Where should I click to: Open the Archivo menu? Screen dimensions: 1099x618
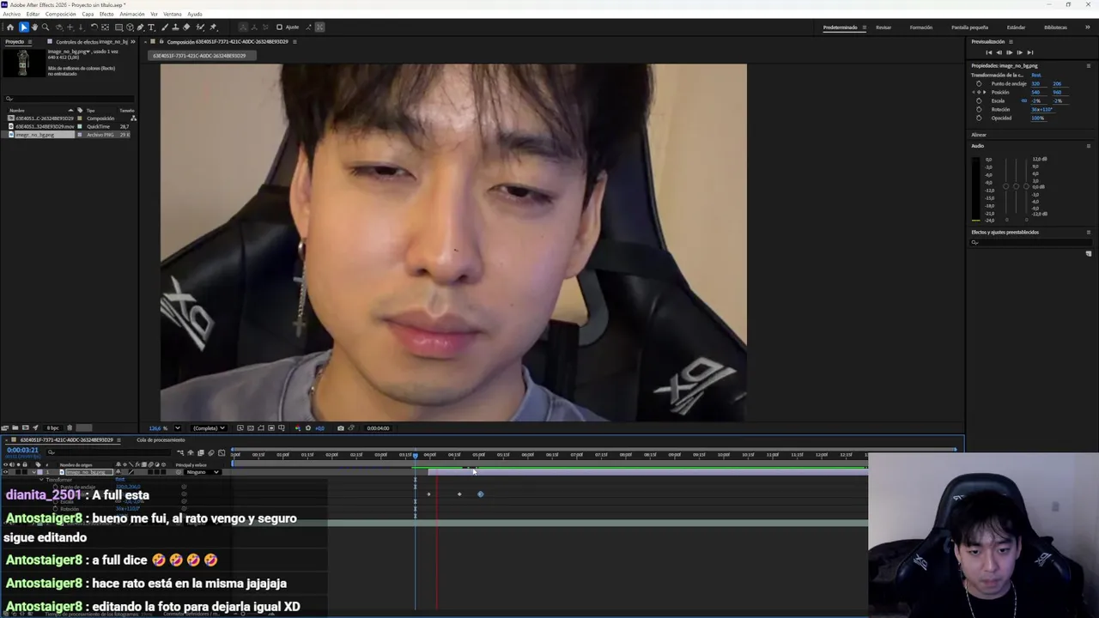pyautogui.click(x=11, y=14)
